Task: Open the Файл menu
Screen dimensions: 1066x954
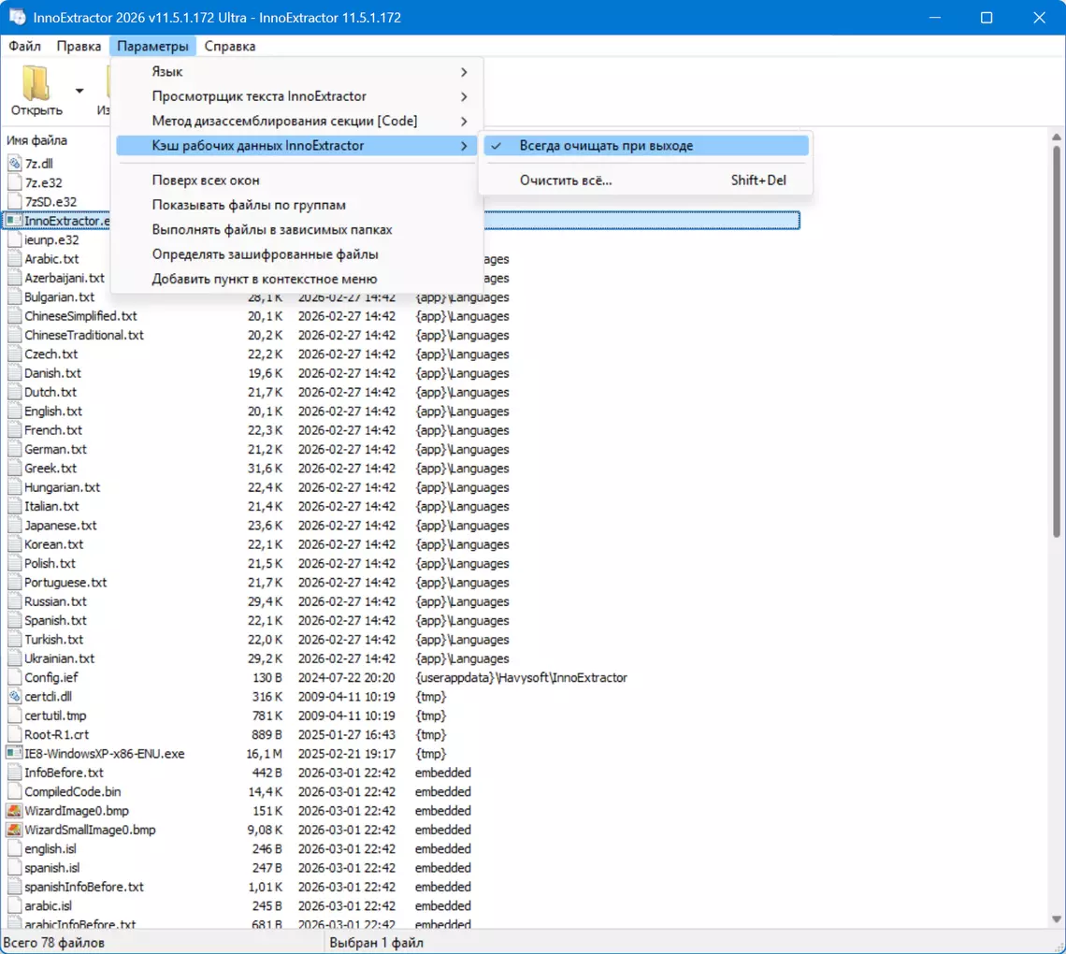Action: [24, 46]
